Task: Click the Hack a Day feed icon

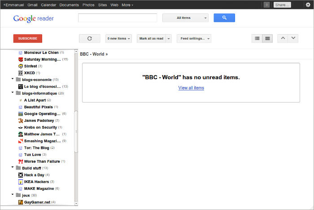Action: pos(21,175)
